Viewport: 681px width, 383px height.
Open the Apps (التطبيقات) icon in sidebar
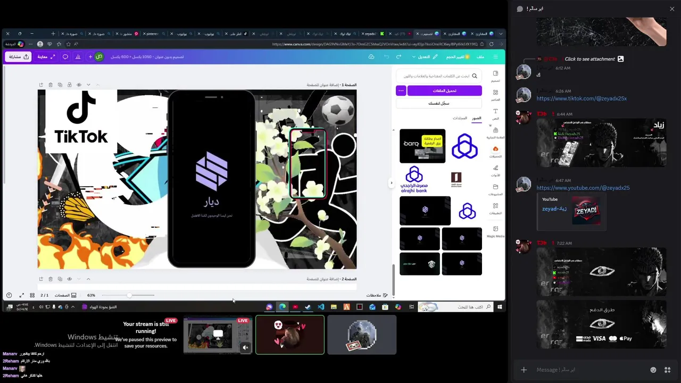(x=495, y=206)
